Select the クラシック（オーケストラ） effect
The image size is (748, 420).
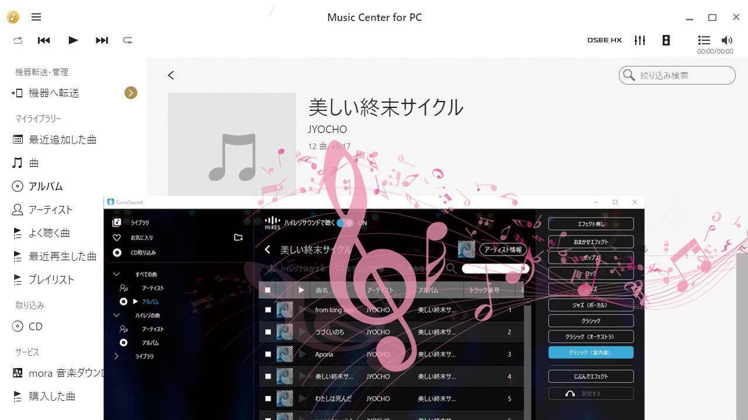coord(591,337)
